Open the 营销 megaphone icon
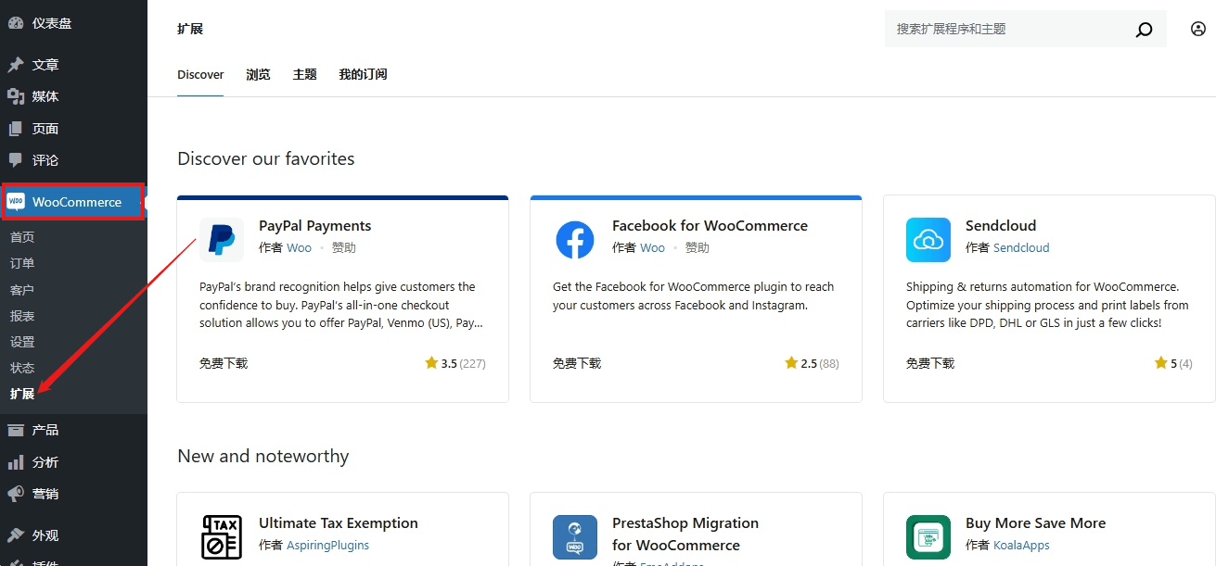This screenshot has height=566, width=1216. pyautogui.click(x=15, y=494)
